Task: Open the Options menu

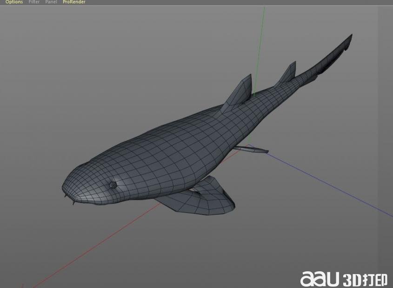Action: 14,2
